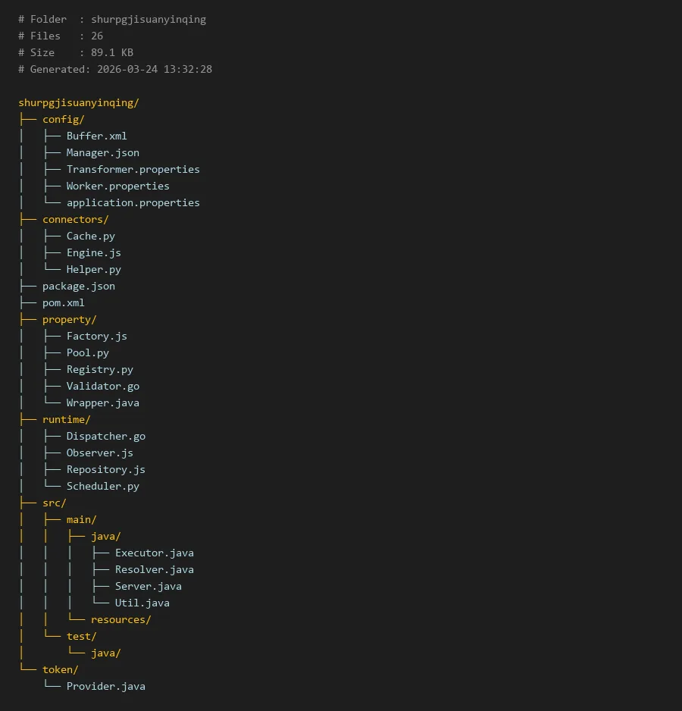Open Dispatcher.go file
This screenshot has width=682, height=711.
pos(105,436)
